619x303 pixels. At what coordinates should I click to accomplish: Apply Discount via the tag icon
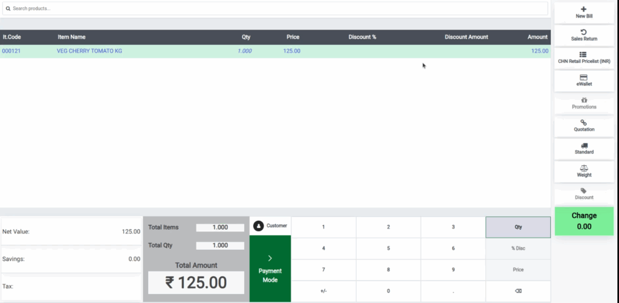[x=584, y=191]
